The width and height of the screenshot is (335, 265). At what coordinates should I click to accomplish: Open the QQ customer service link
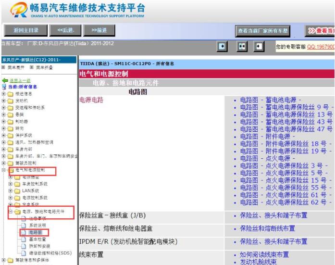(321, 47)
